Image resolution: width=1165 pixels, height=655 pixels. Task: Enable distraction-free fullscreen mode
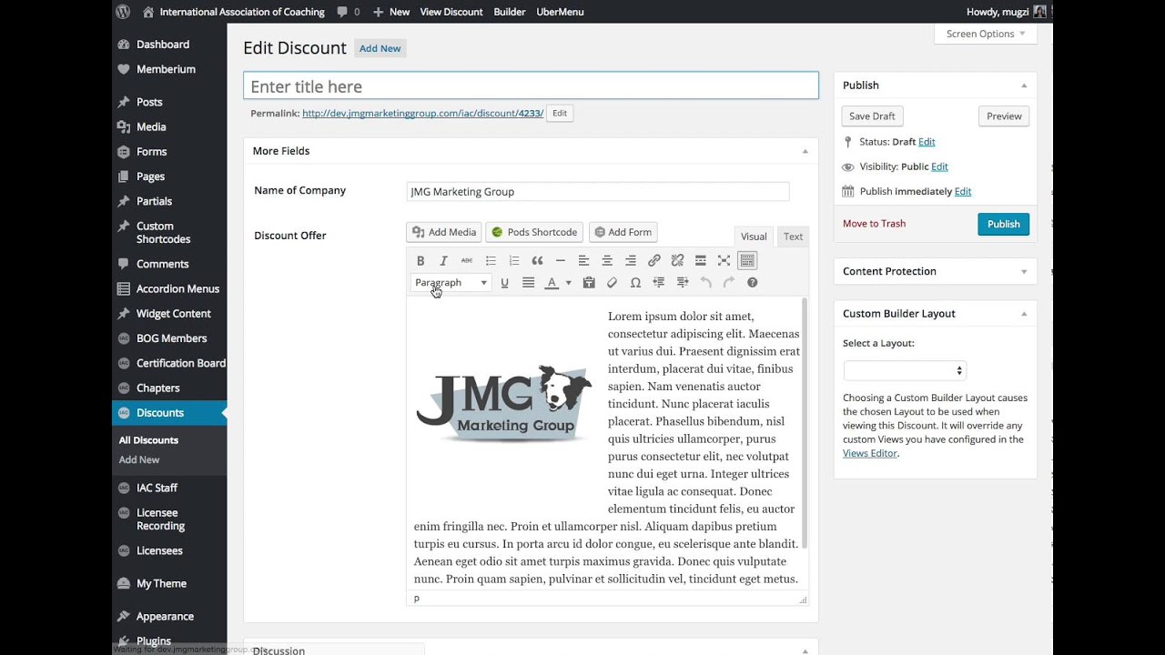[724, 261]
